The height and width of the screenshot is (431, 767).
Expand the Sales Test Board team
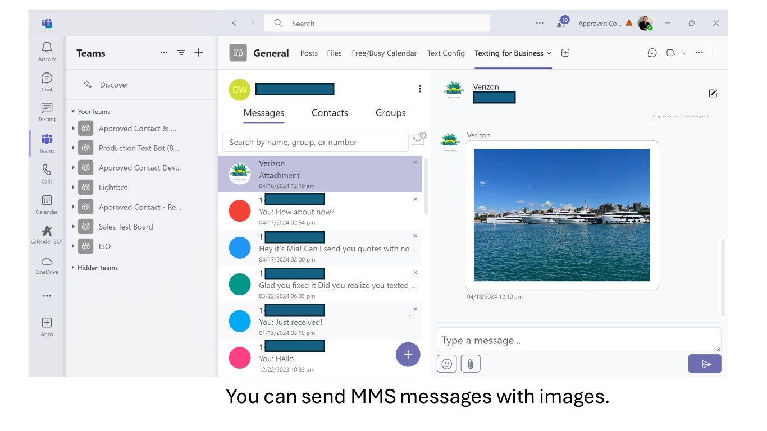(74, 227)
